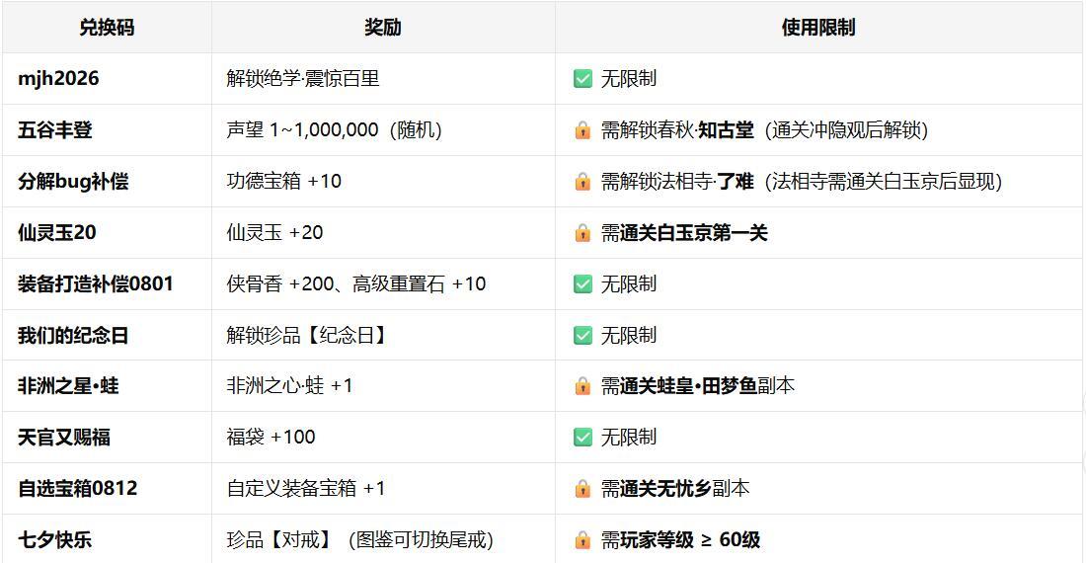Click the restriction 需玩家等级 ≥ 60级
Image resolution: width=1086 pixels, height=563 pixels.
680,539
